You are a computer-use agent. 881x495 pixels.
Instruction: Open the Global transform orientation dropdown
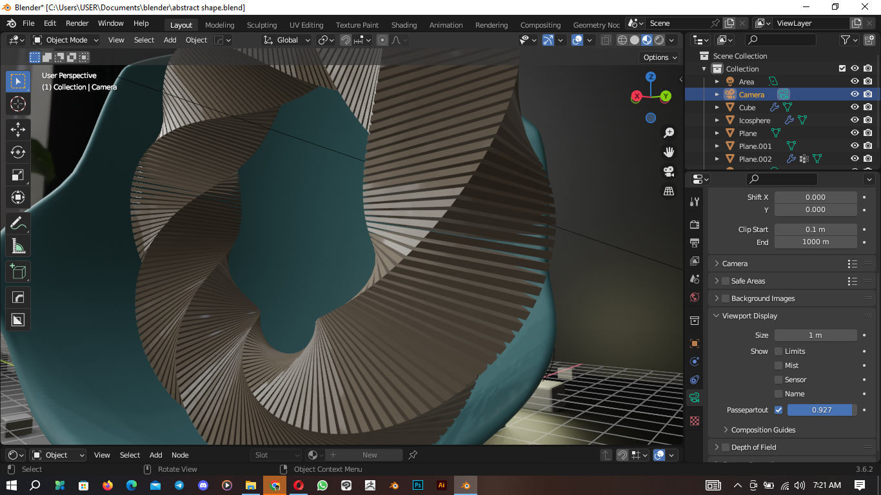pos(287,40)
